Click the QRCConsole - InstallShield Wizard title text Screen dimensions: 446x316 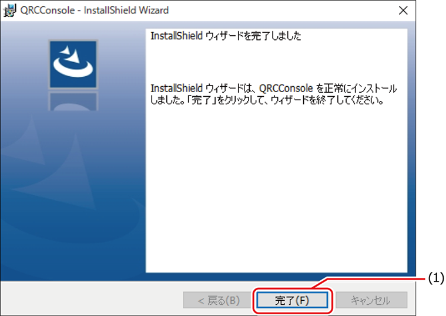tap(95, 11)
